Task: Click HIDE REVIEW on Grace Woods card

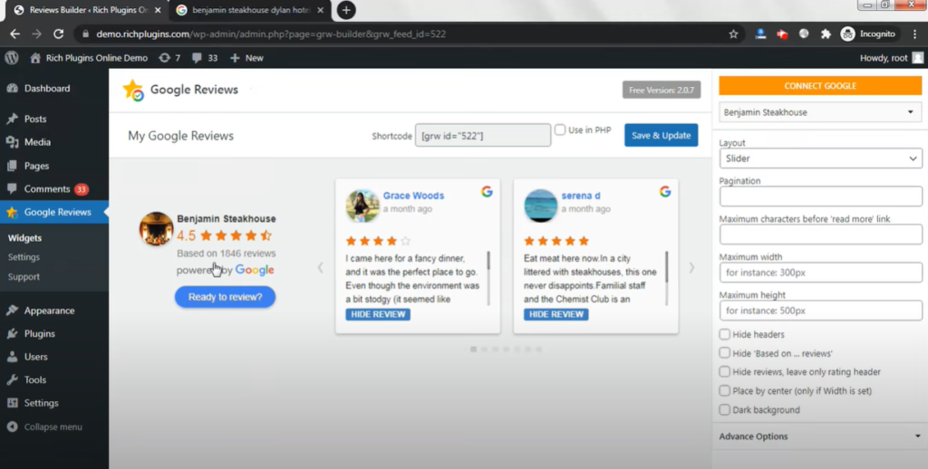Action: (x=378, y=314)
